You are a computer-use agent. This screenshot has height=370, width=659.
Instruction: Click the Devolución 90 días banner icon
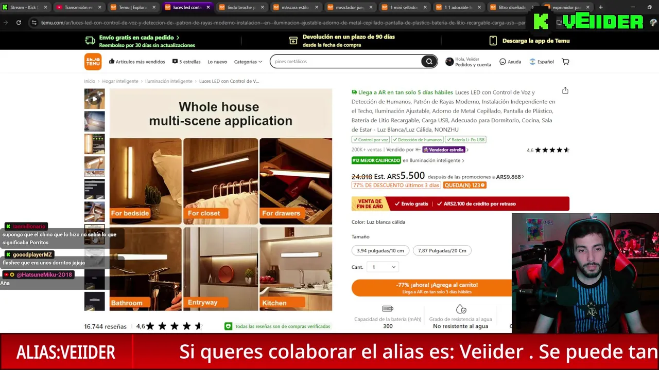pos(293,41)
